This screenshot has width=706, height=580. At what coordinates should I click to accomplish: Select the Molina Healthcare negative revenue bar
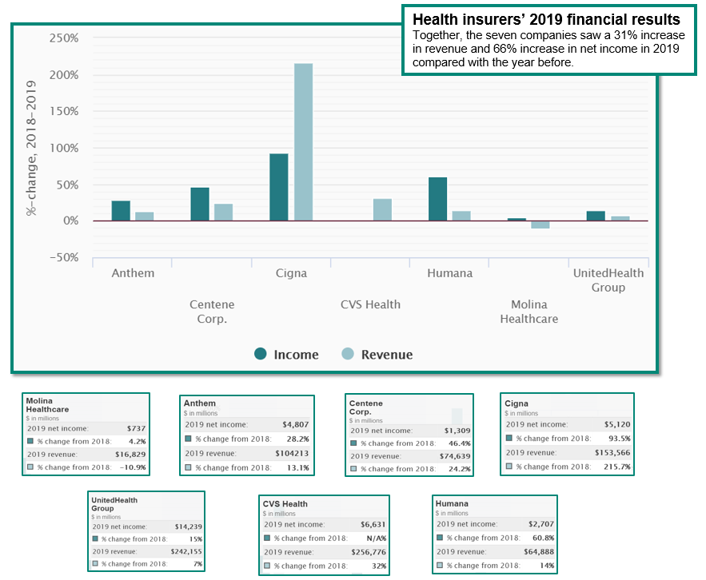click(x=540, y=224)
